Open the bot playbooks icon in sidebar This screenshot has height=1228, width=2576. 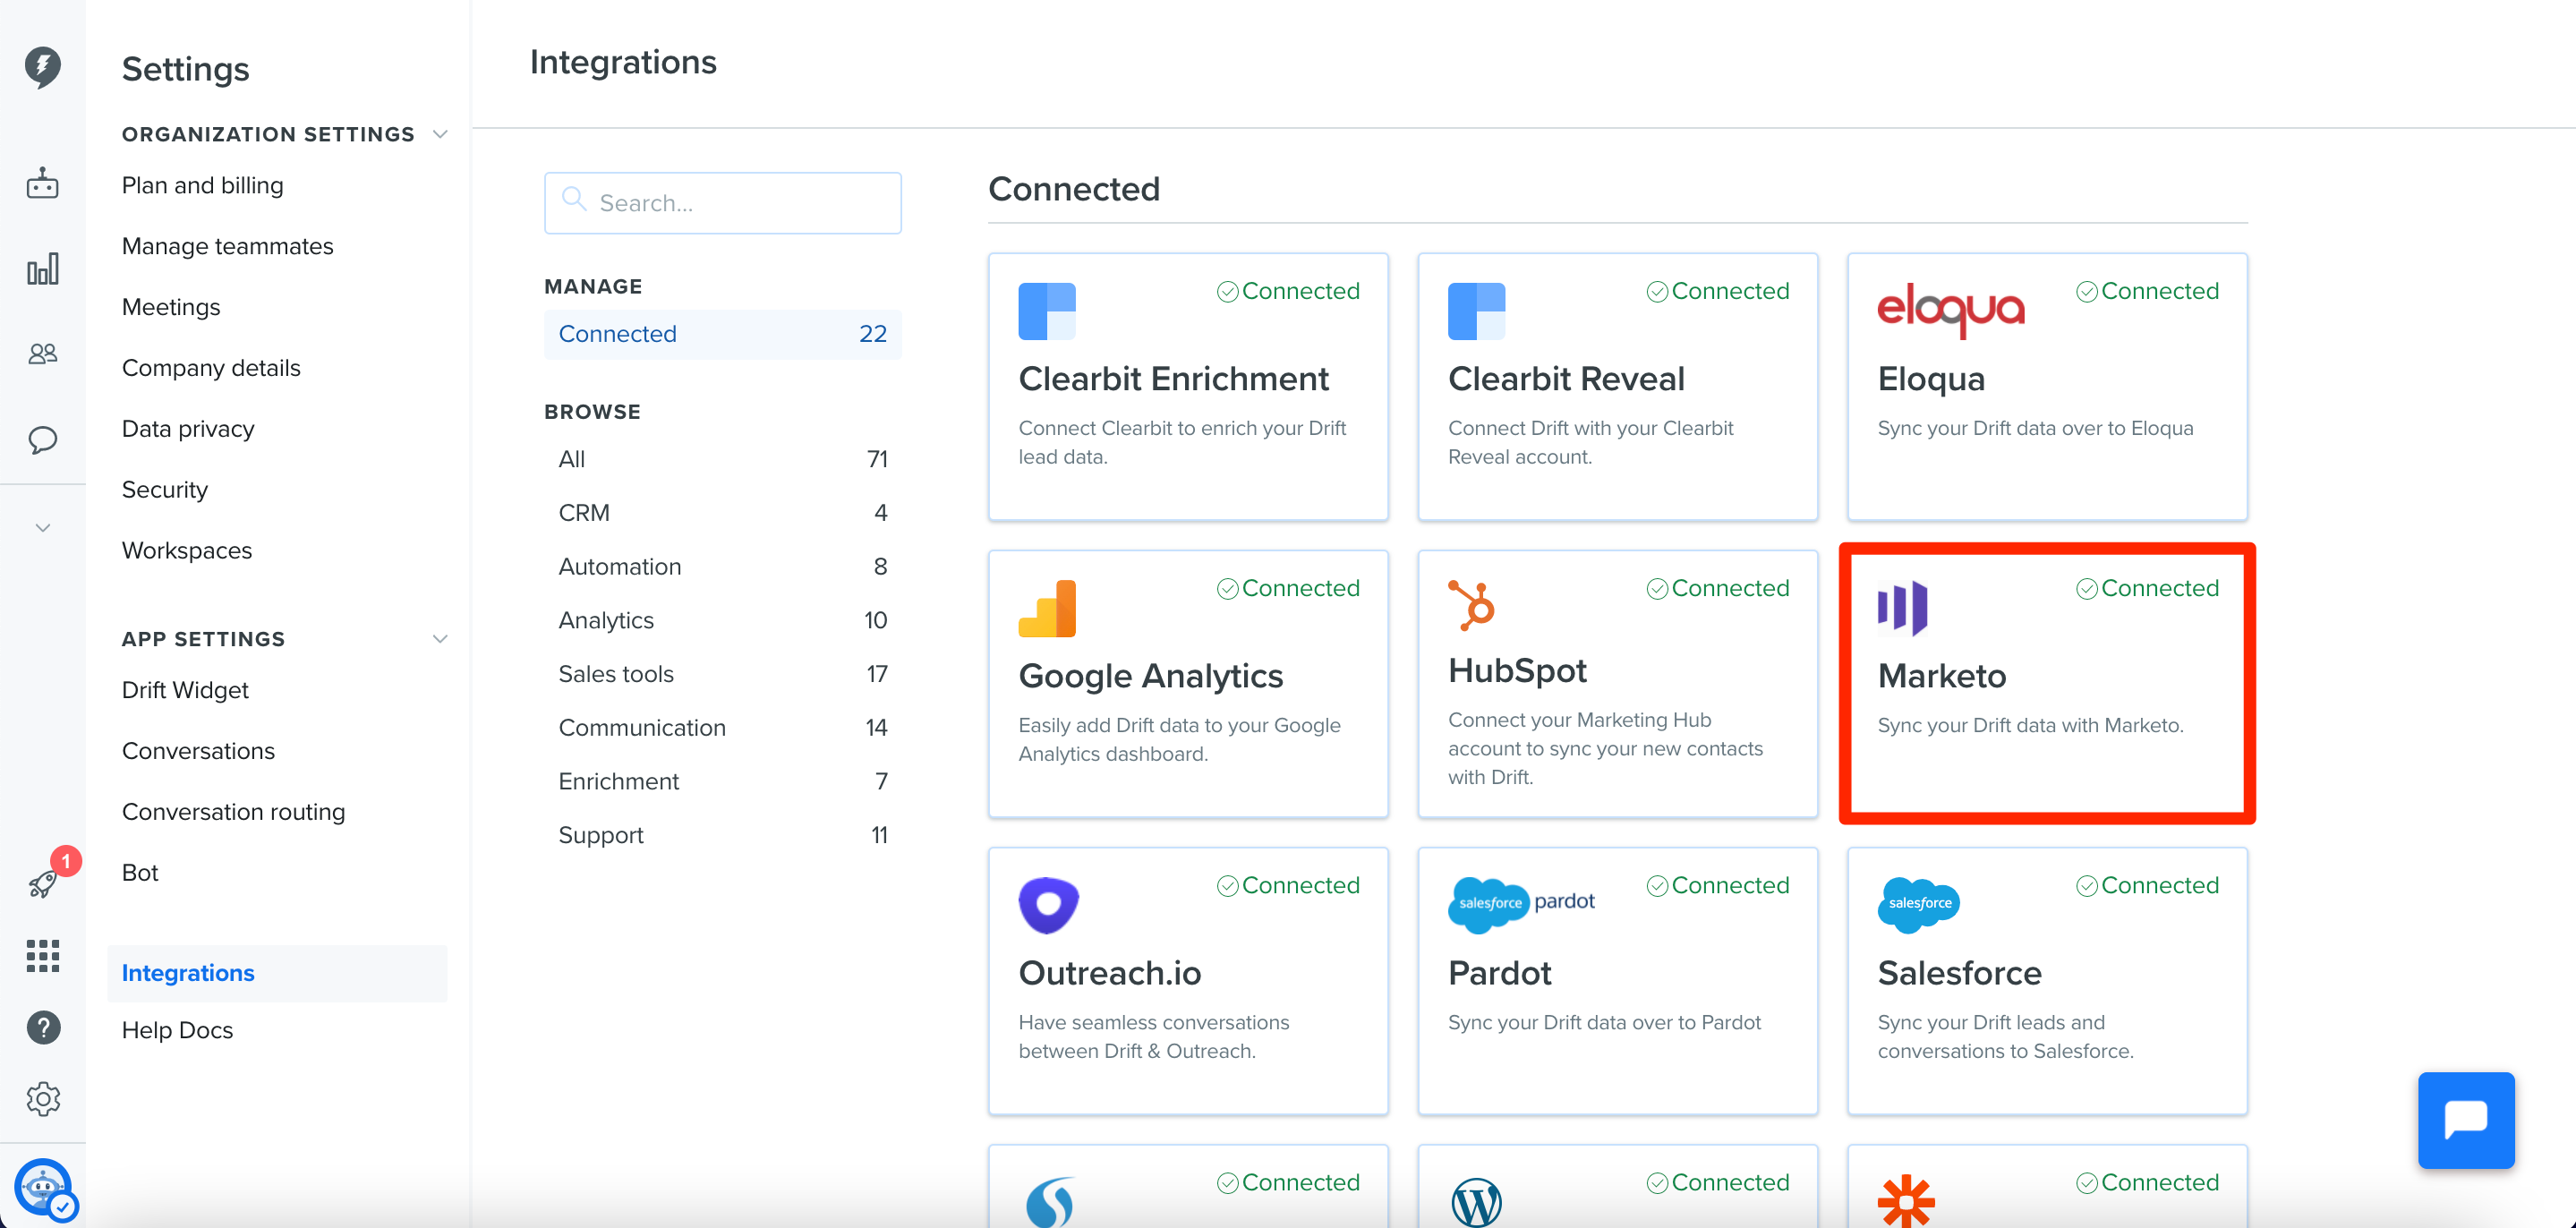coord(42,184)
